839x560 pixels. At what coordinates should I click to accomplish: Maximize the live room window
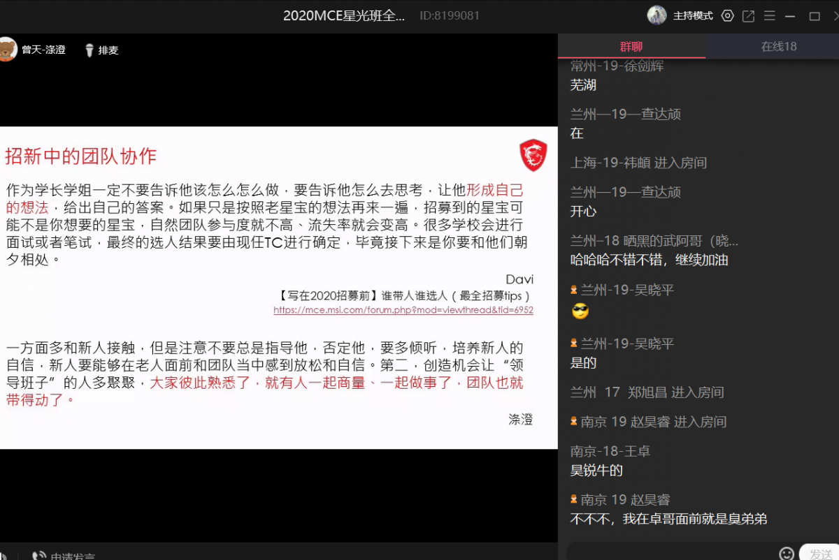(815, 15)
